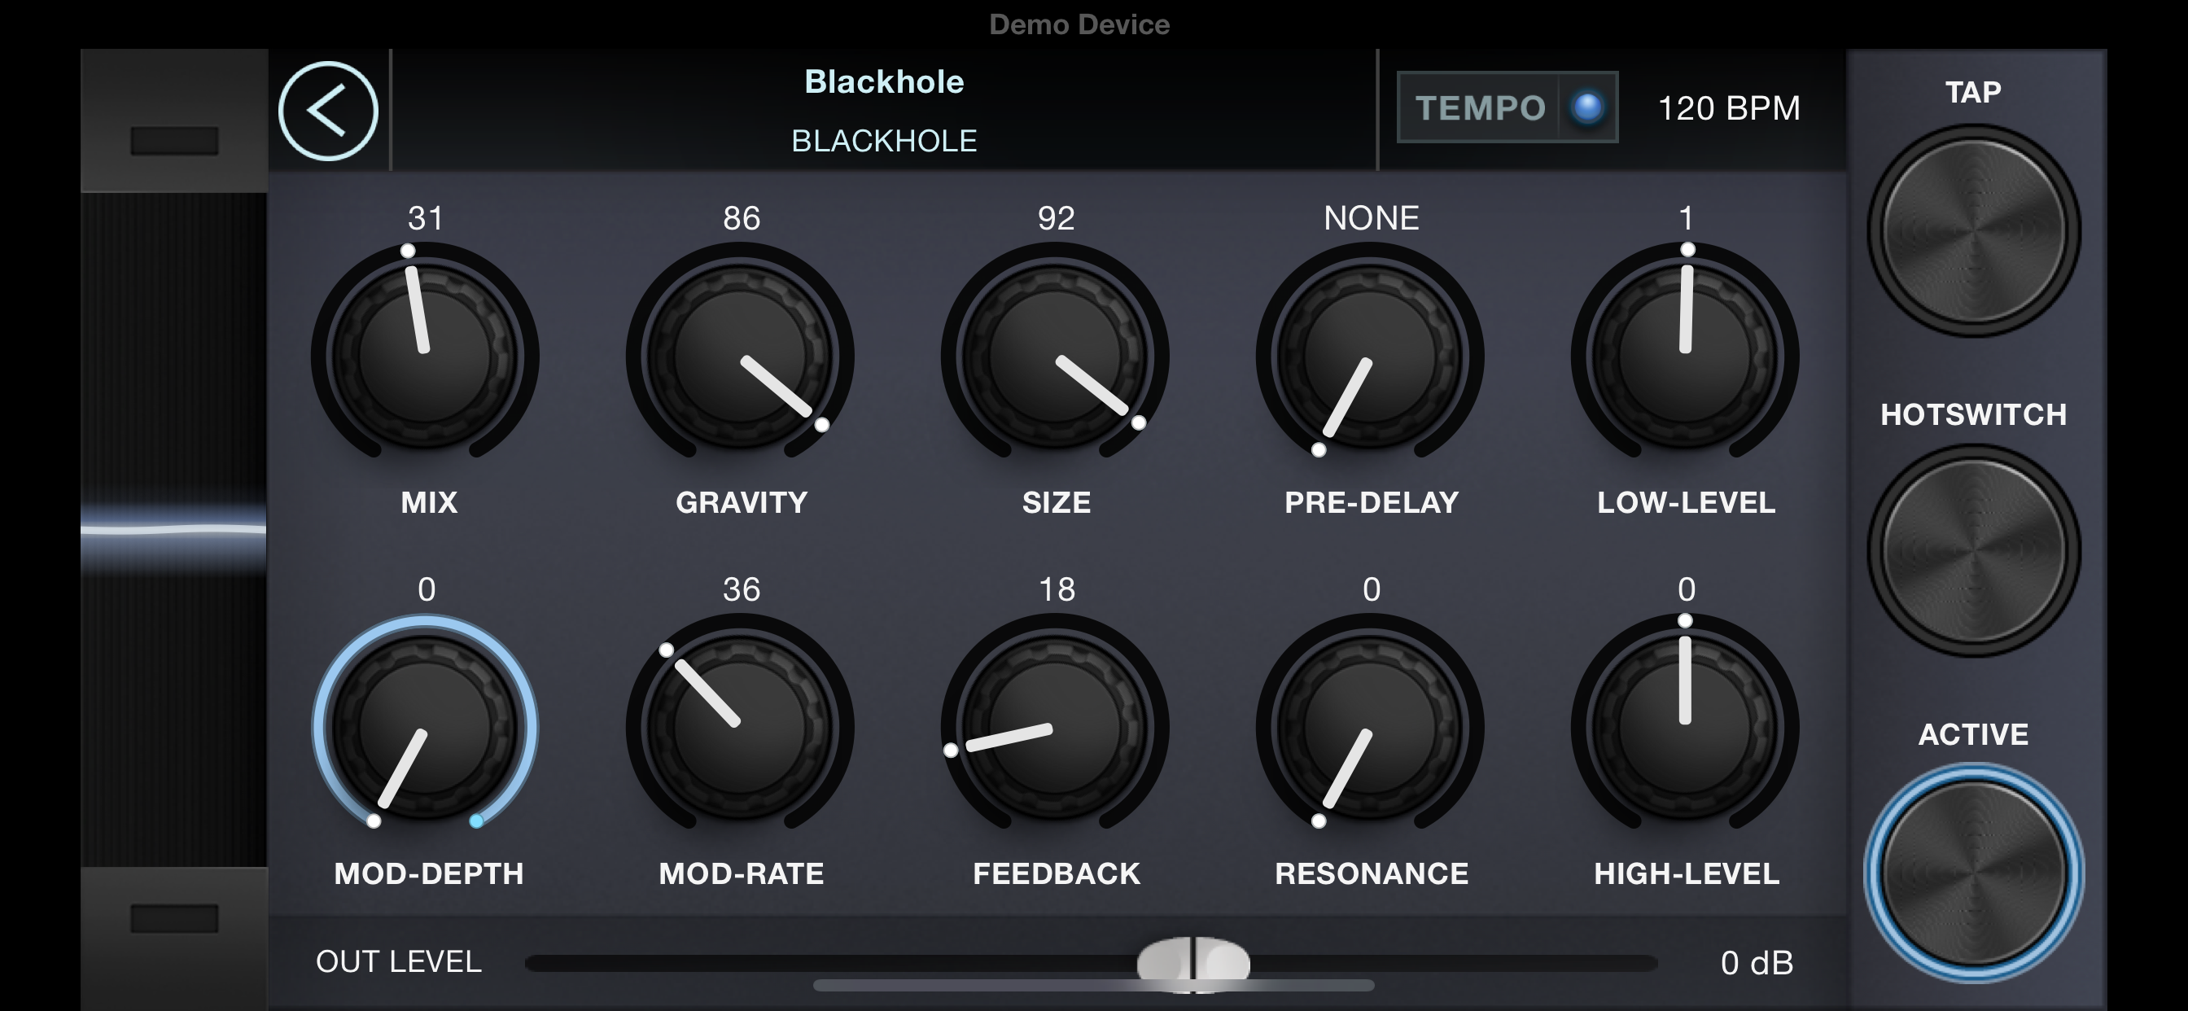Go back using the circled arrow button
Screen dimensions: 2188x1011
point(328,111)
